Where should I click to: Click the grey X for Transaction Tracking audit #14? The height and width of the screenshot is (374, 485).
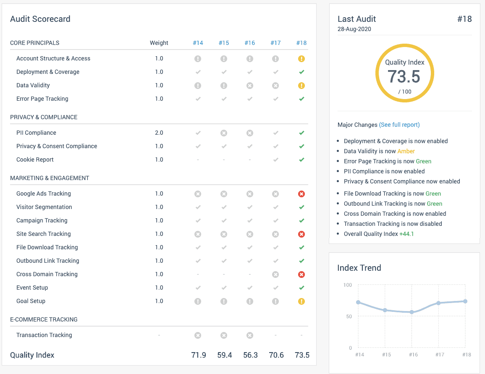pyautogui.click(x=198, y=335)
